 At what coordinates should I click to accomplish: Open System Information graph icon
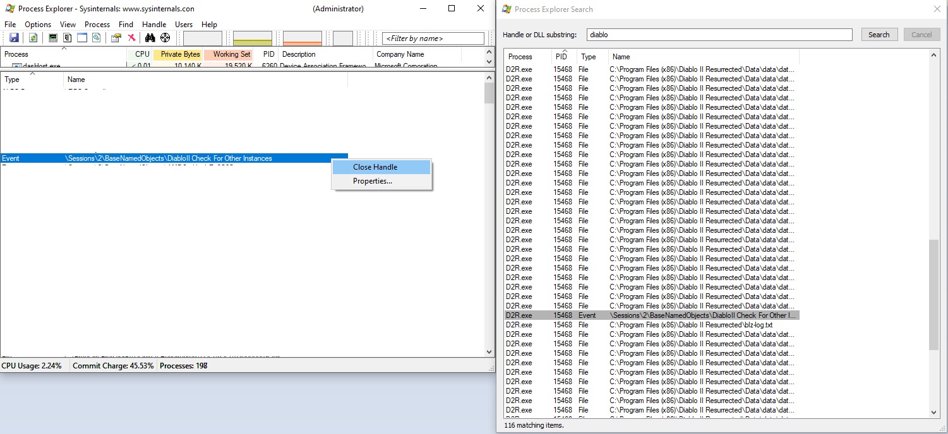click(x=54, y=38)
